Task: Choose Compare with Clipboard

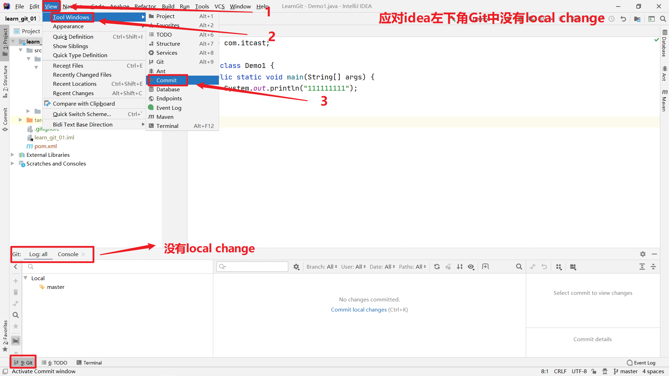Action: pos(94,103)
